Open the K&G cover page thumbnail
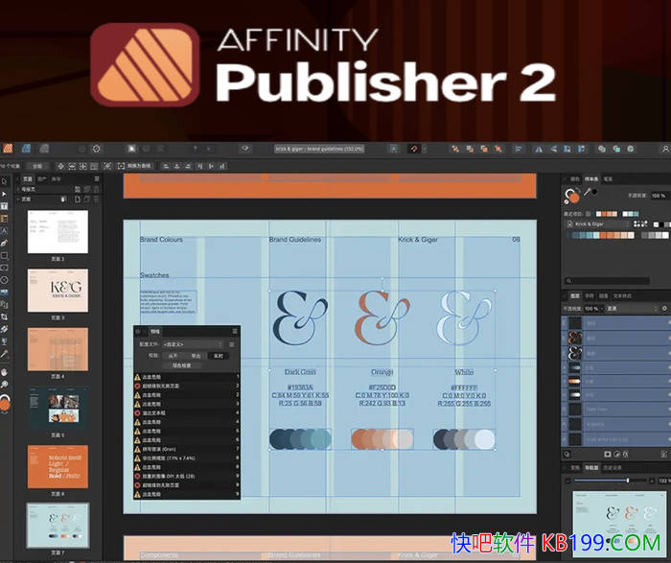The height and width of the screenshot is (563, 671). click(58, 291)
